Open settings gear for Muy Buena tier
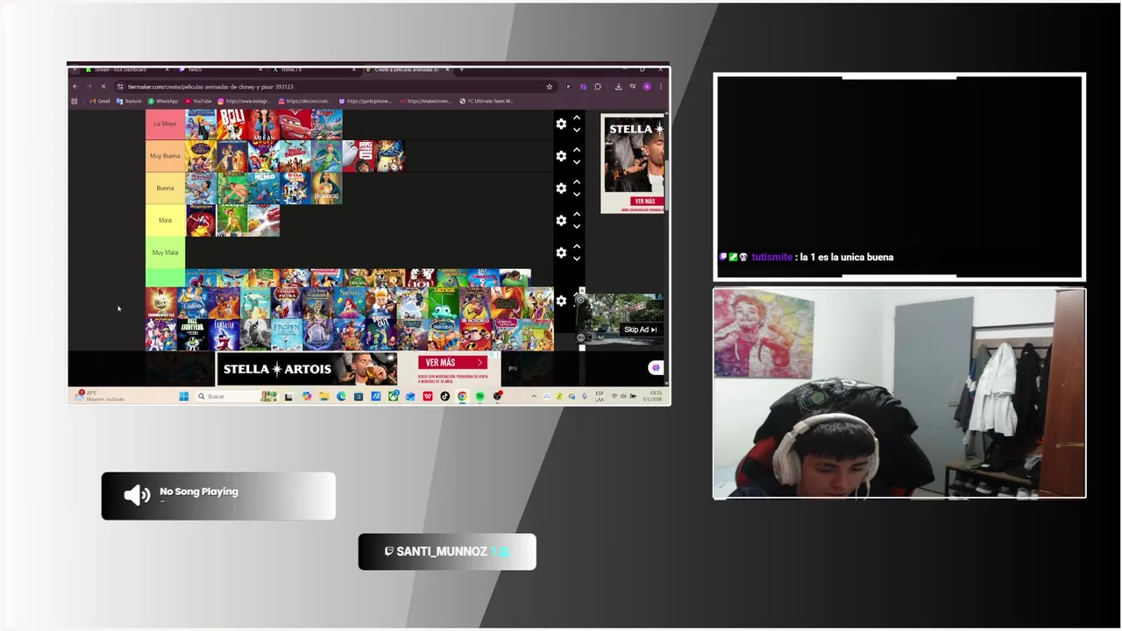The width and height of the screenshot is (1122, 631). click(x=561, y=156)
